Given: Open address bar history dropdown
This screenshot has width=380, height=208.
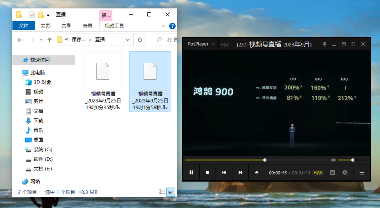Looking at the screenshot, I should [x=128, y=40].
